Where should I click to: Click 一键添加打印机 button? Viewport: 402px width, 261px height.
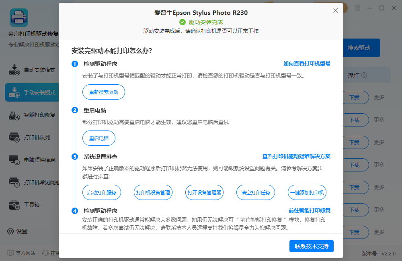point(307,192)
